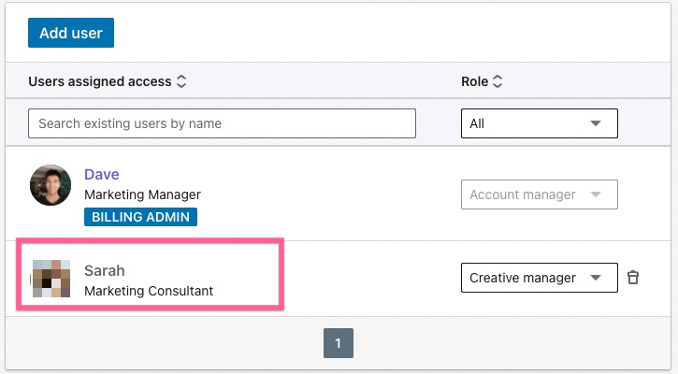Click Sarah's name in the user list
Viewport: 678px width, 374px height.
[x=105, y=270]
